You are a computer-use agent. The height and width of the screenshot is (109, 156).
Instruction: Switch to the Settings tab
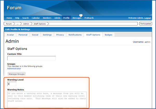tap(47, 35)
